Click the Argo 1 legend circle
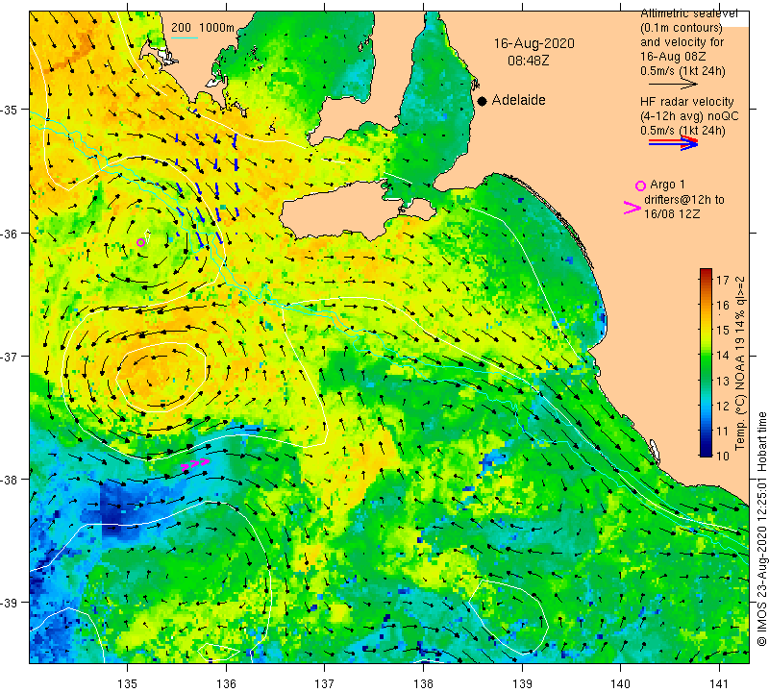Screen dimensions: 769x692 click(x=640, y=185)
